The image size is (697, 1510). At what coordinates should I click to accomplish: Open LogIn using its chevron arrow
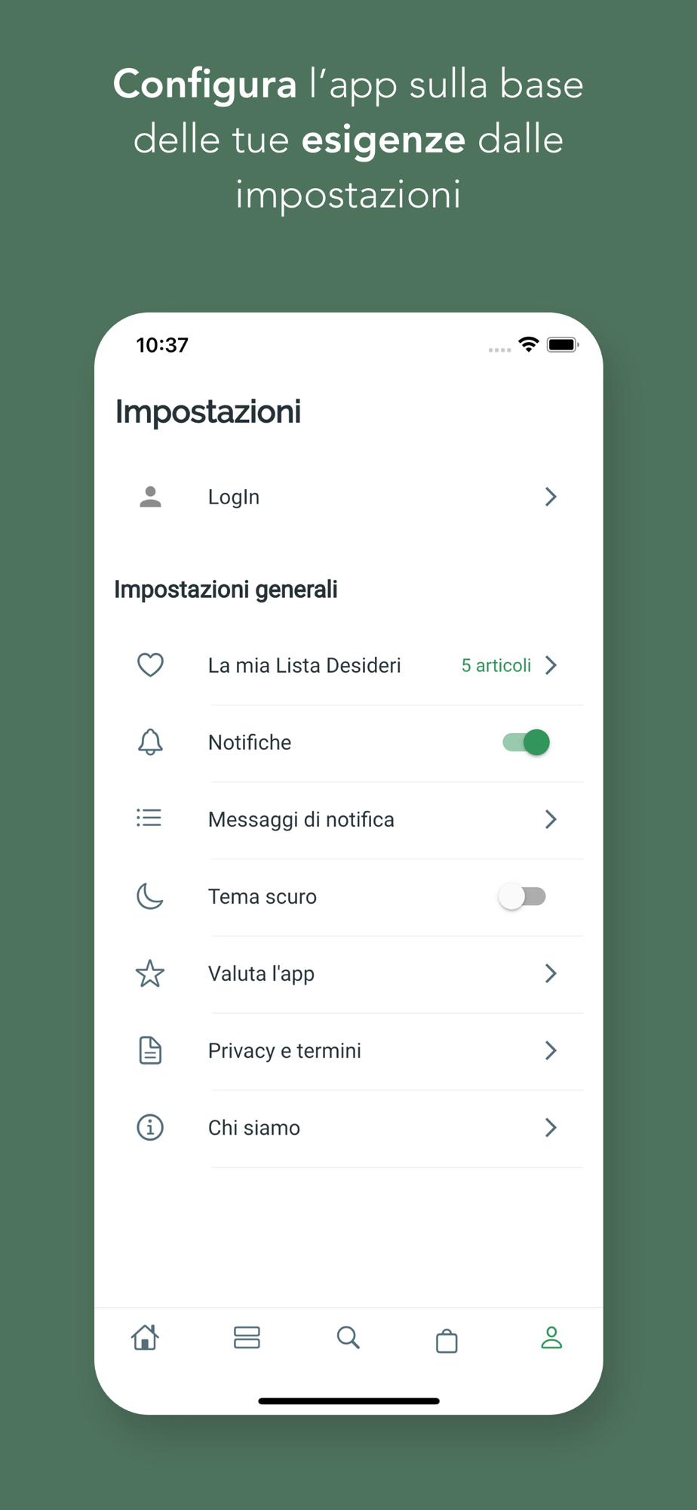[551, 497]
